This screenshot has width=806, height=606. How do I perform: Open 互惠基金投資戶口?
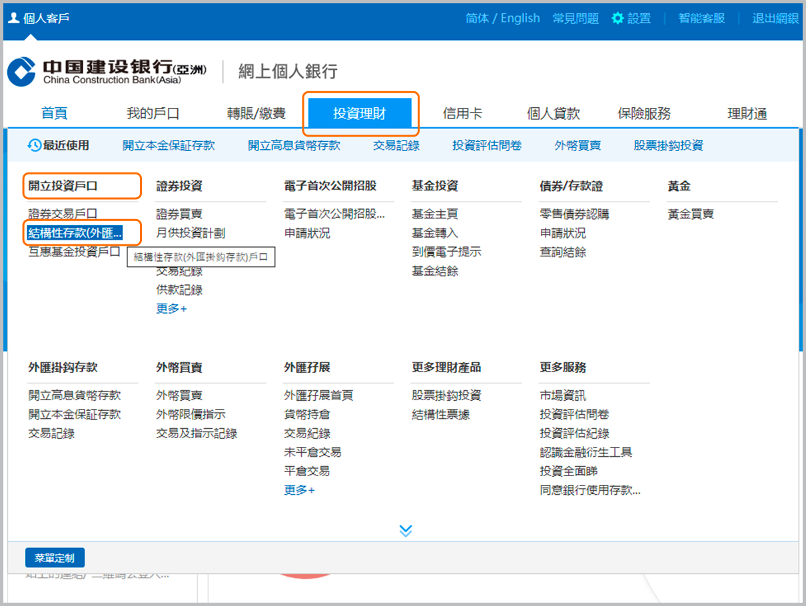click(75, 252)
